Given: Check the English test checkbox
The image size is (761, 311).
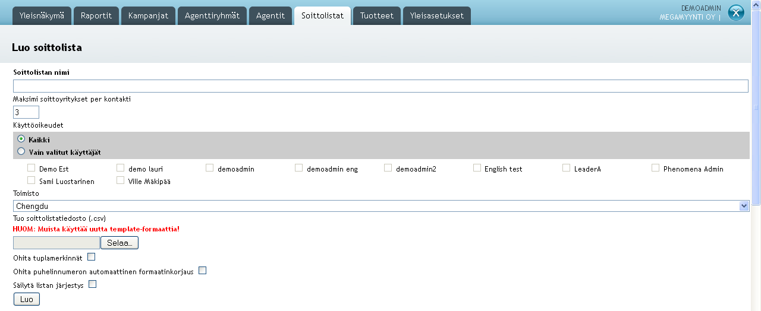Looking at the screenshot, I should (477, 168).
